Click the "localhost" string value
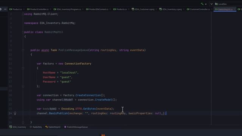The width and height of the screenshot is (242, 136). 68,73
